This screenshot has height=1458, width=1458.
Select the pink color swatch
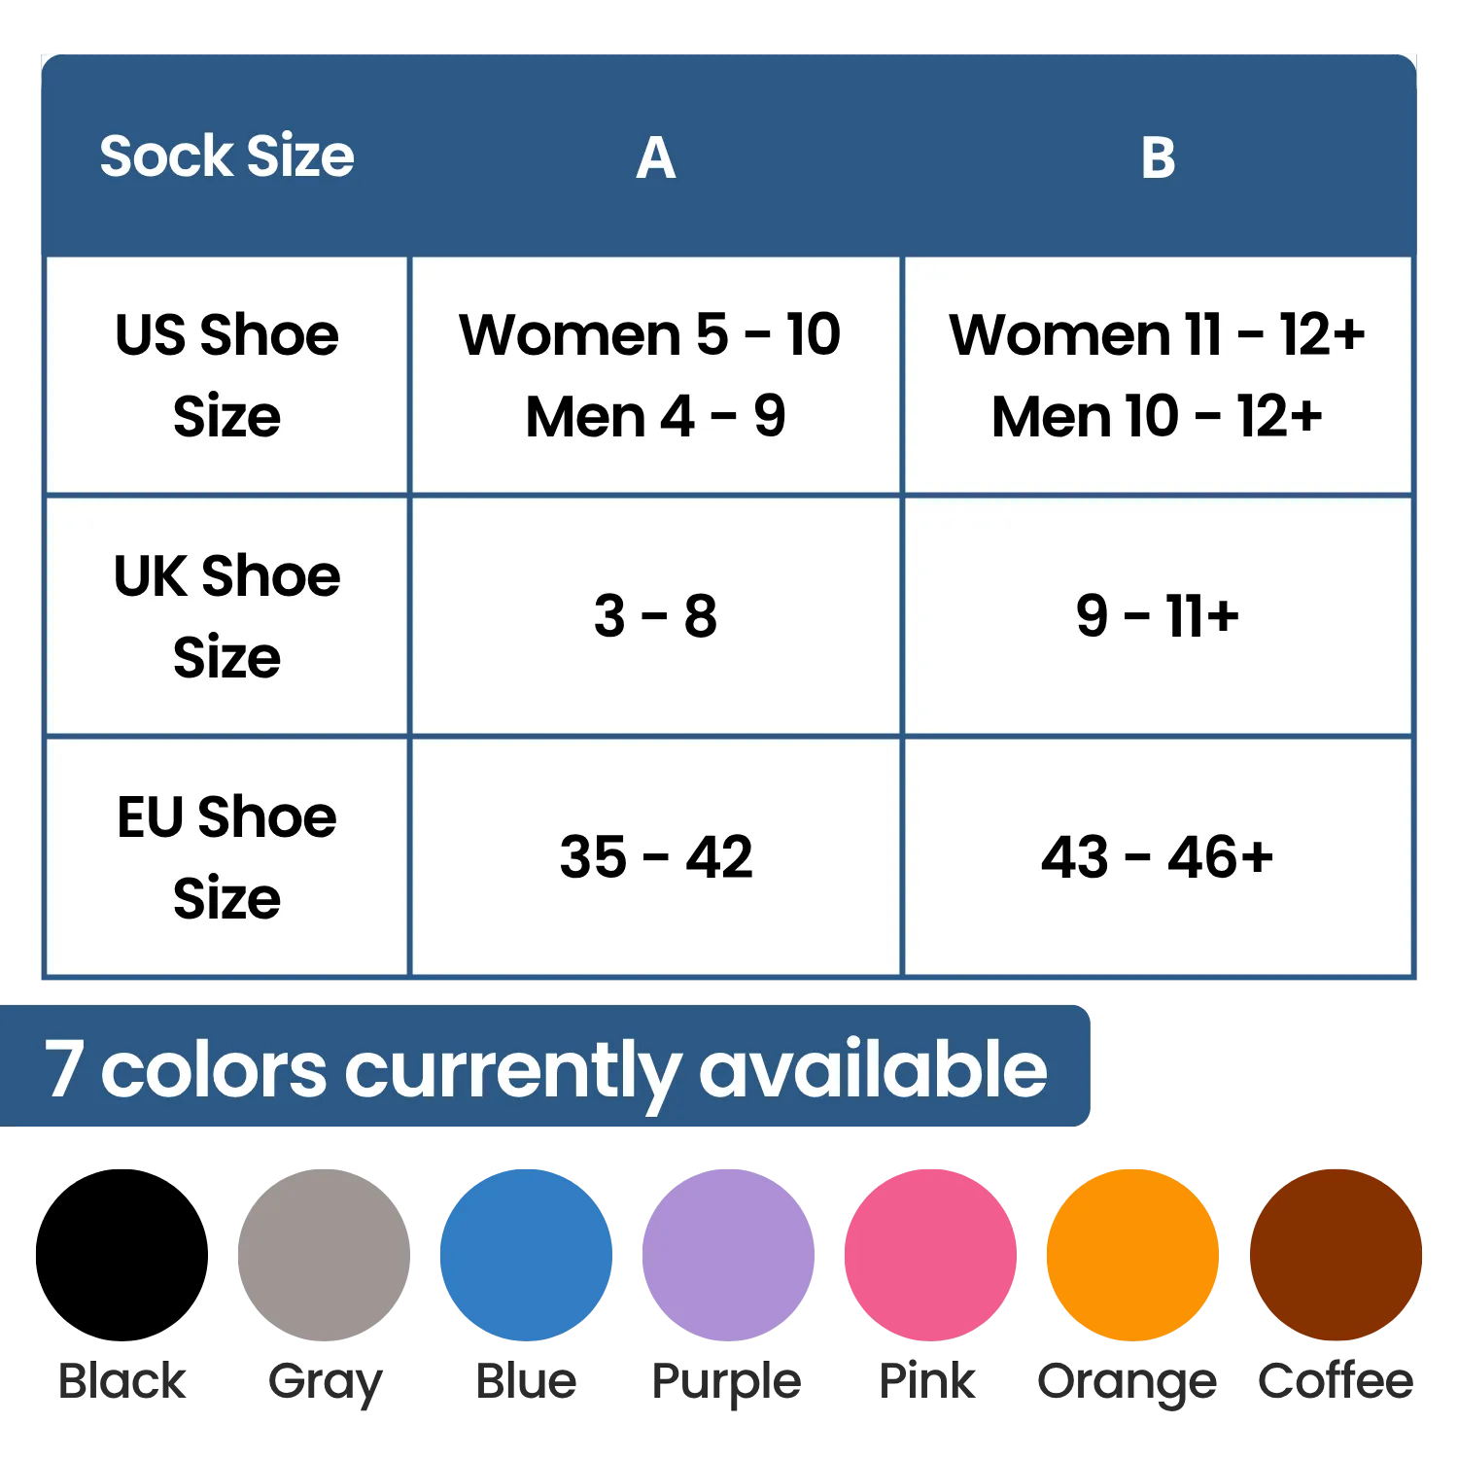(x=930, y=1255)
